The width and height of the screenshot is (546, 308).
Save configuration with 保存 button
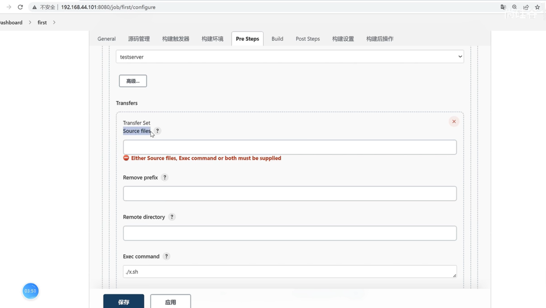(123, 302)
